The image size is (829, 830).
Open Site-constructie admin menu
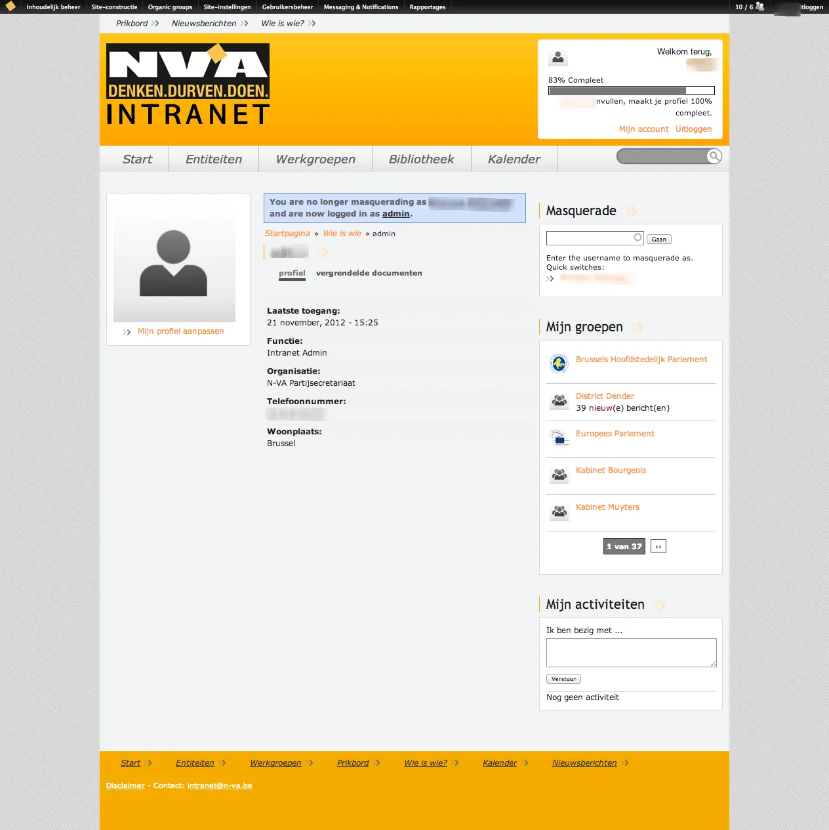(x=114, y=7)
